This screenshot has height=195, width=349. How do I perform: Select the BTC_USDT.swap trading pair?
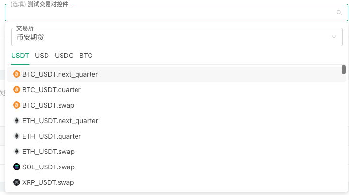pyautogui.click(x=48, y=105)
